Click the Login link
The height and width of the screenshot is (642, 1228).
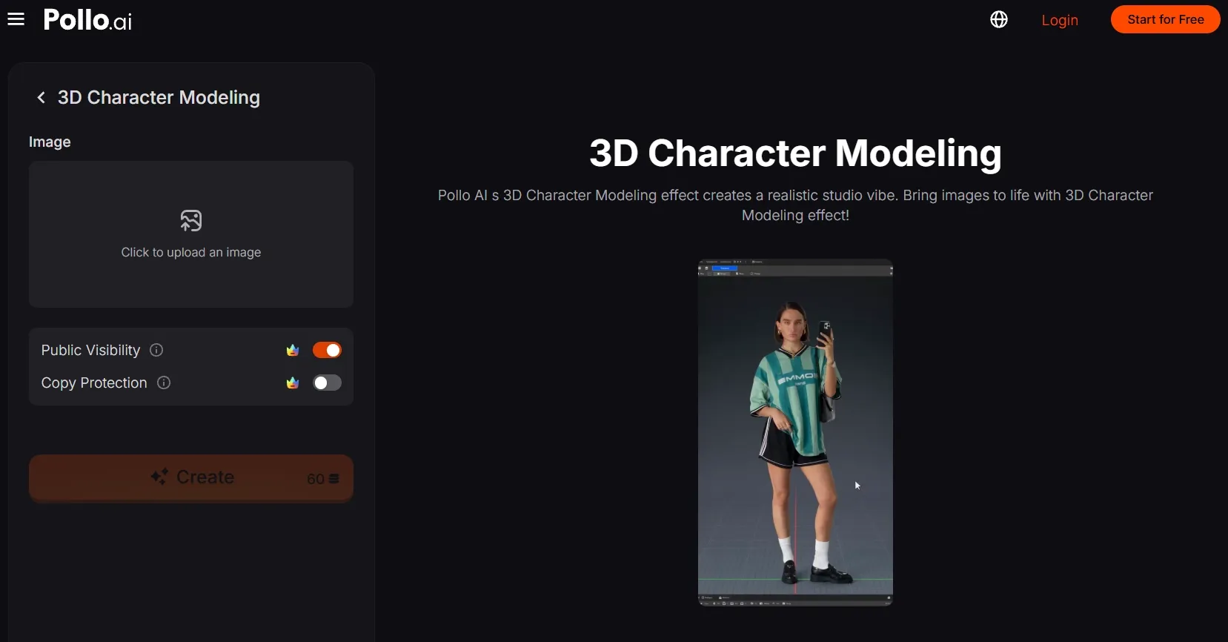[x=1060, y=20]
